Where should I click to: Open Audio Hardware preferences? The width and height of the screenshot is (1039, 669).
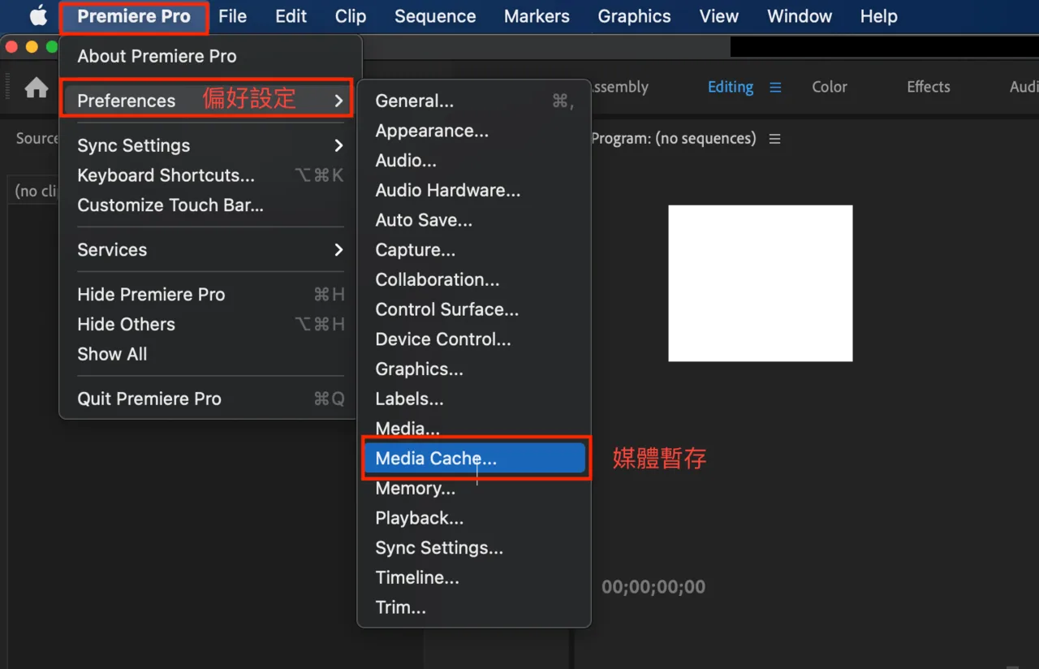(x=474, y=191)
